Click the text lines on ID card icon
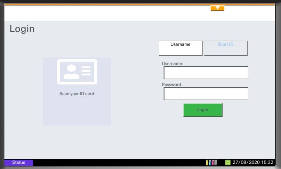 click(86, 71)
